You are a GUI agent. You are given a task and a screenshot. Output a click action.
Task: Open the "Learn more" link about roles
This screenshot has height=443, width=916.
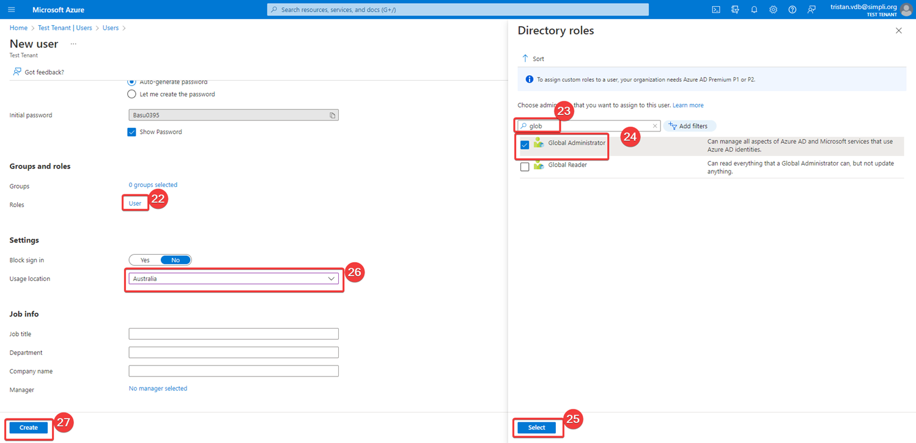click(687, 105)
